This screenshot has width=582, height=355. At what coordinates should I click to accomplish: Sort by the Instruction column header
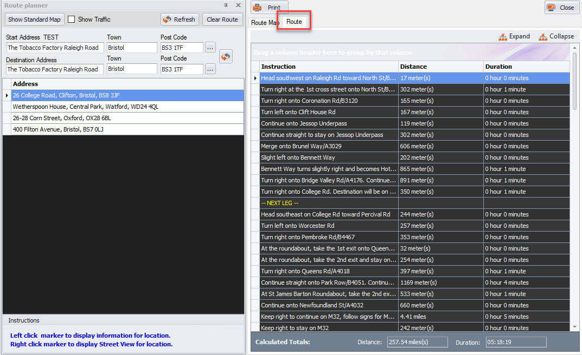click(328, 67)
